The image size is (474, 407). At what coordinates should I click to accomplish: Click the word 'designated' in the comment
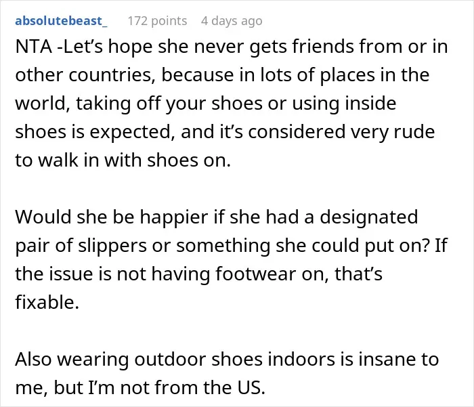pyautogui.click(x=368, y=217)
